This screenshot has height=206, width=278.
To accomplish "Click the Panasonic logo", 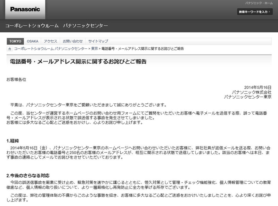I will 25,9.
